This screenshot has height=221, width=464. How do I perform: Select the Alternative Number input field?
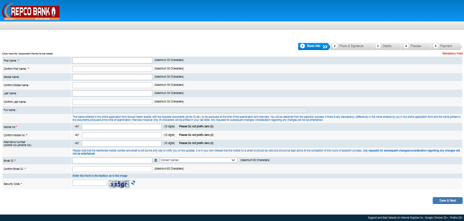pyautogui.click(x=121, y=143)
